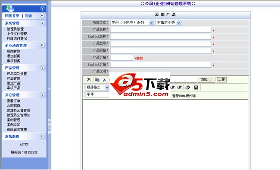Click the 服务QQ：81355232 text
280x170 pixels.
24,152
